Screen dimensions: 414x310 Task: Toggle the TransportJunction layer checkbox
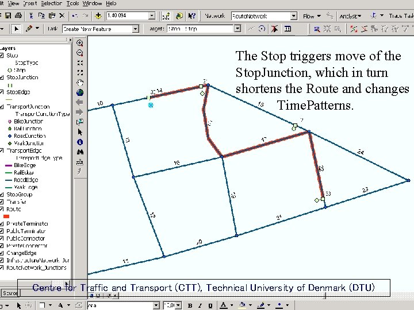click(2, 107)
